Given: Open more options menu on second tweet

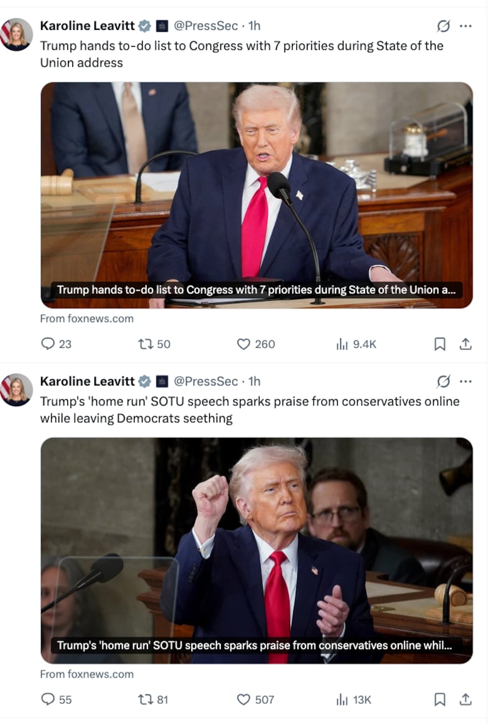Looking at the screenshot, I should click(x=466, y=381).
